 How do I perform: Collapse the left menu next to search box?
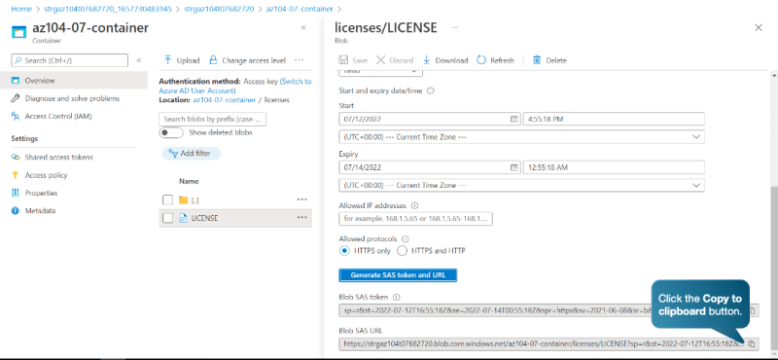coord(139,60)
